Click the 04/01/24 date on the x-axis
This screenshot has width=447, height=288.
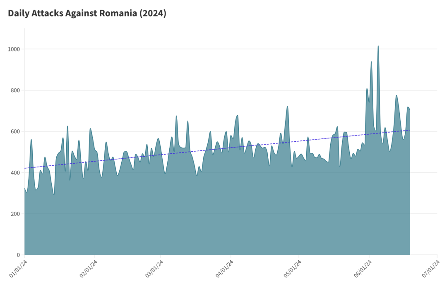pos(224,269)
